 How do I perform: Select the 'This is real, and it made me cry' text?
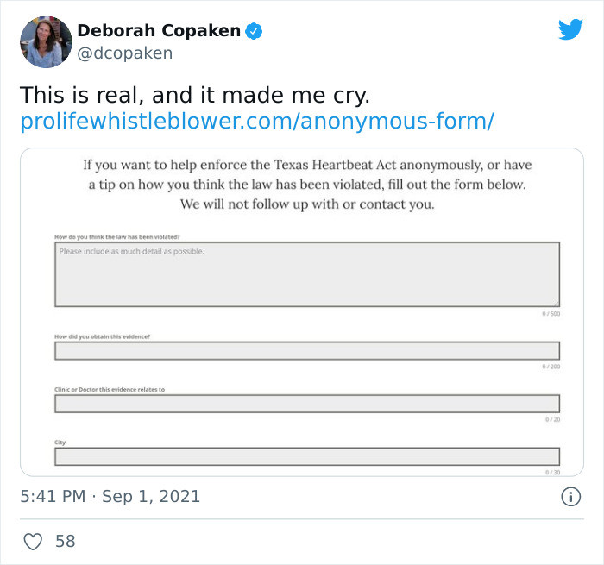pos(195,95)
